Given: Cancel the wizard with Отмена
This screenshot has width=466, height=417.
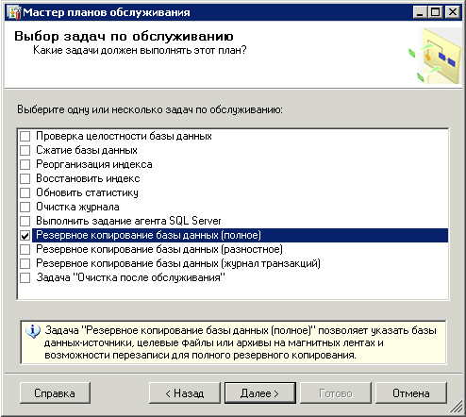Looking at the screenshot, I should (411, 392).
